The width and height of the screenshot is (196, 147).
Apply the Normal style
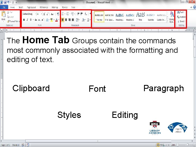(x=99, y=17)
